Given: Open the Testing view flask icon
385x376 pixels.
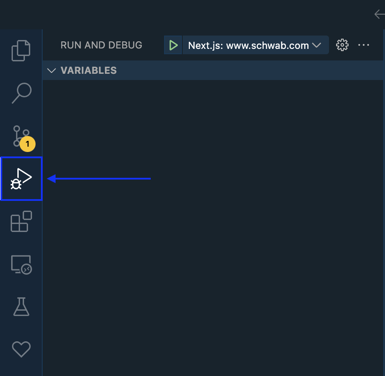Looking at the screenshot, I should 21,306.
